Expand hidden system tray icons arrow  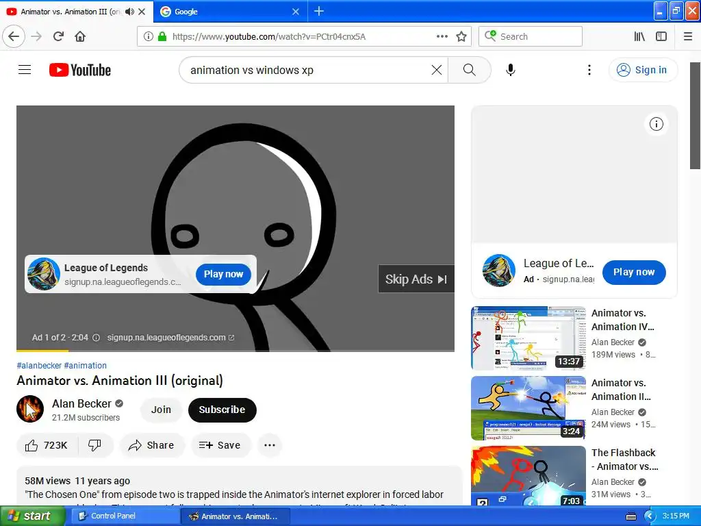pos(650,516)
